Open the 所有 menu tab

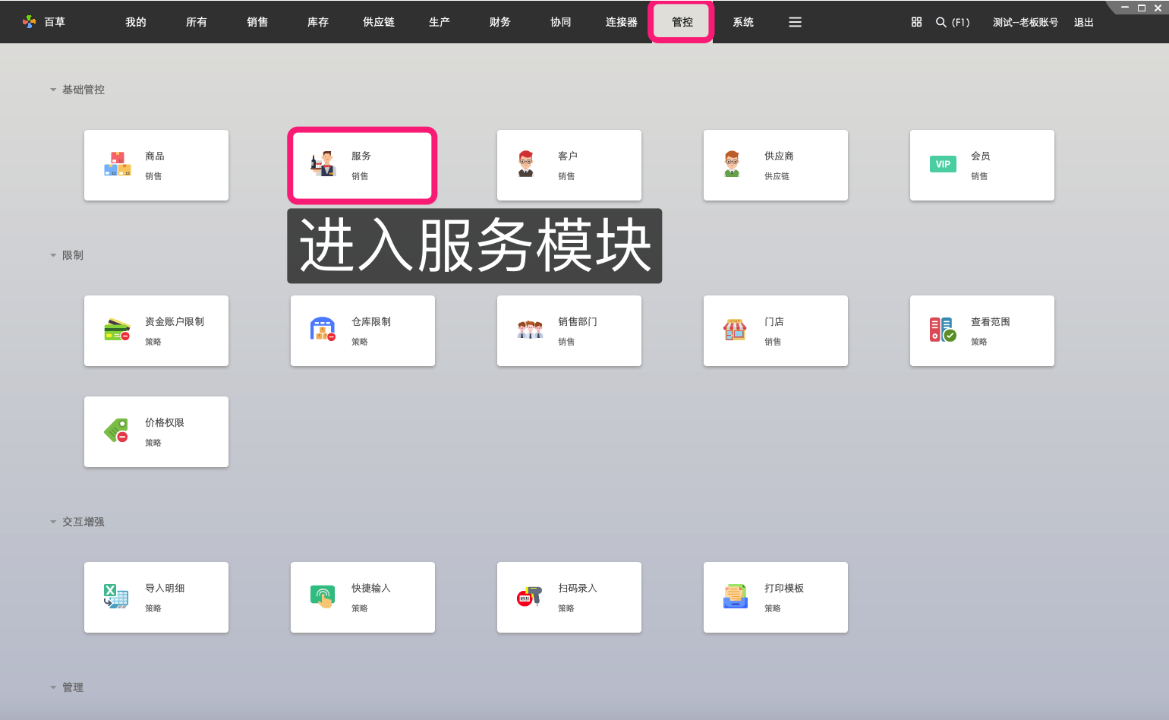[x=197, y=22]
